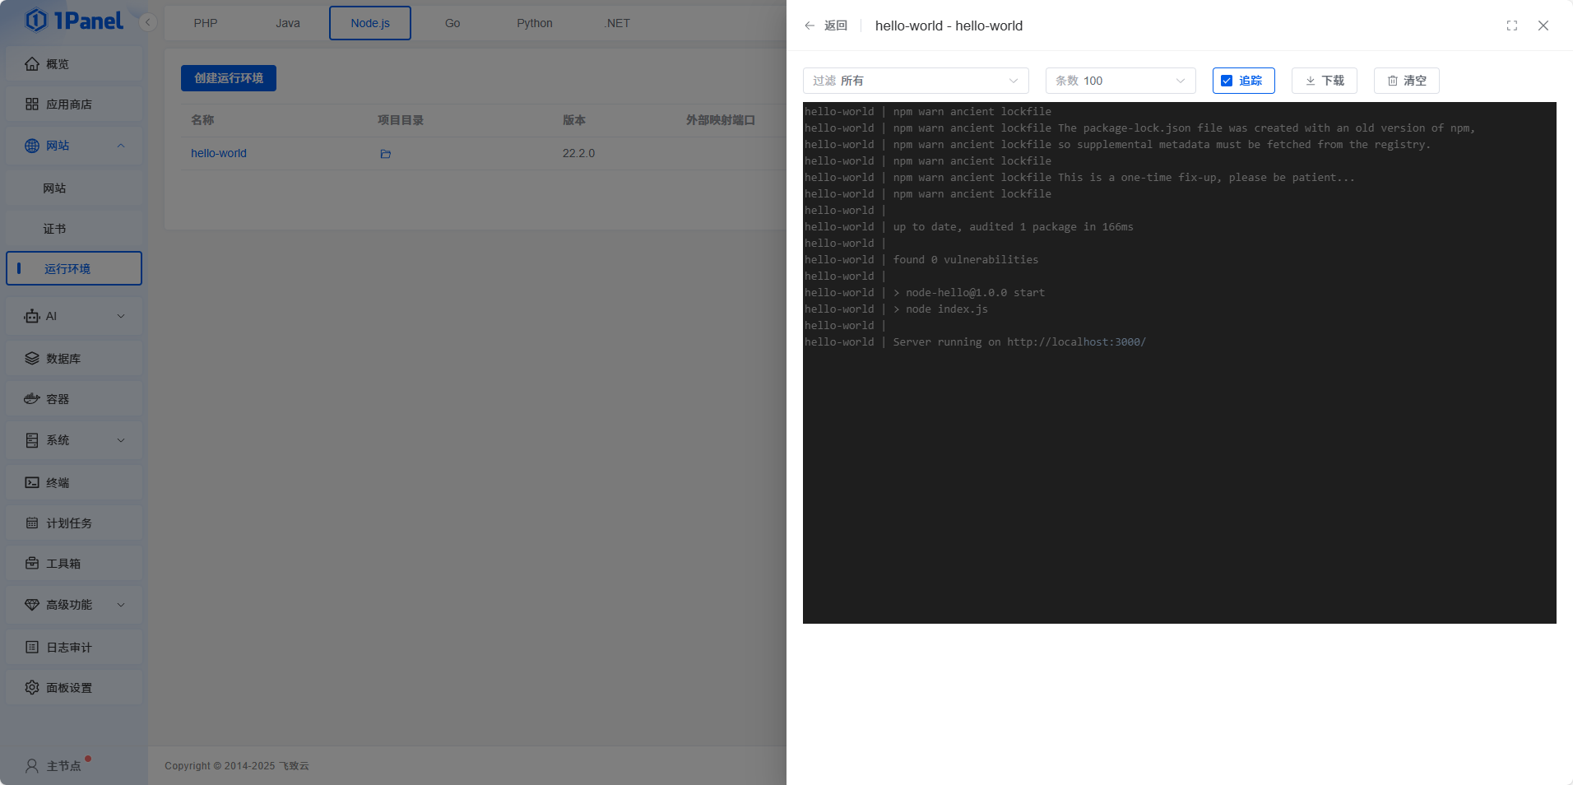The width and height of the screenshot is (1573, 785).
Task: Click the 系统 server icon
Action: pyautogui.click(x=32, y=440)
